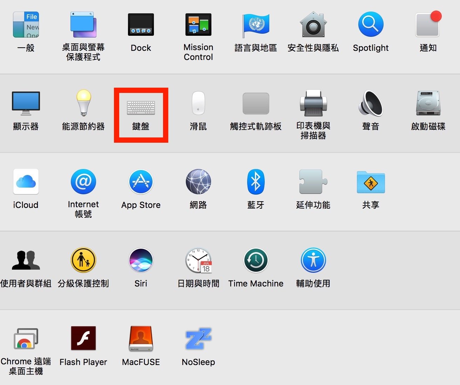460x385 pixels.
Task: Open Spotlight preferences
Action: coord(370,25)
